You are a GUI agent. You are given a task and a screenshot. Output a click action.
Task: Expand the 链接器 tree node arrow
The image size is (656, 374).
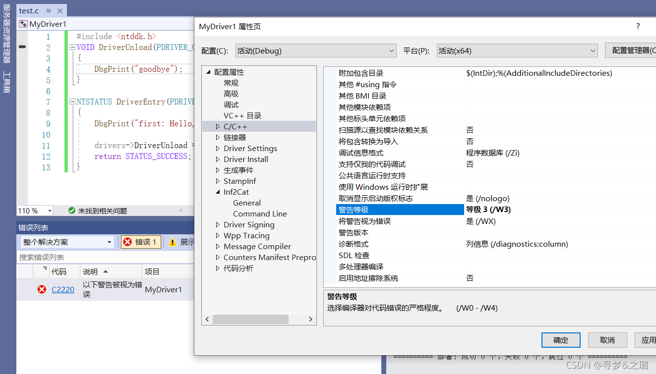click(x=218, y=138)
